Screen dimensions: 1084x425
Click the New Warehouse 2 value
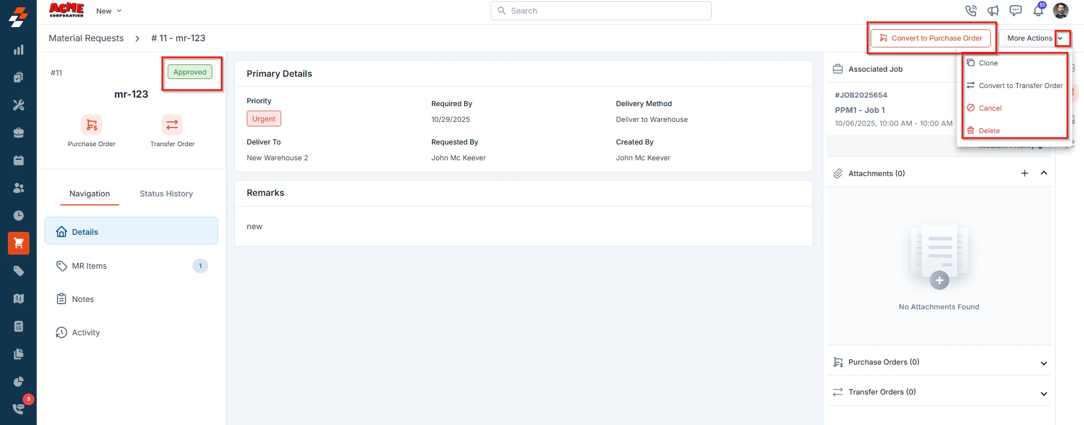pyautogui.click(x=277, y=158)
